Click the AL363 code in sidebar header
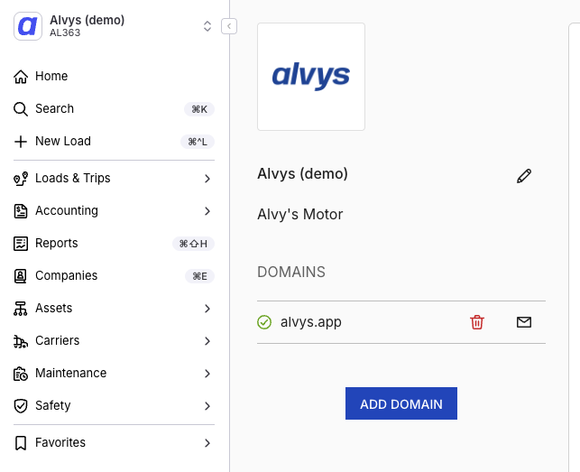 click(x=65, y=33)
